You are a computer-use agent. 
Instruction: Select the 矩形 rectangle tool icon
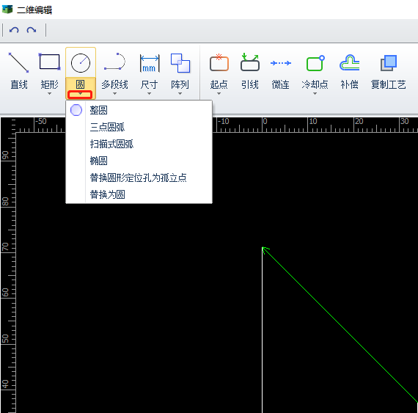coord(49,62)
